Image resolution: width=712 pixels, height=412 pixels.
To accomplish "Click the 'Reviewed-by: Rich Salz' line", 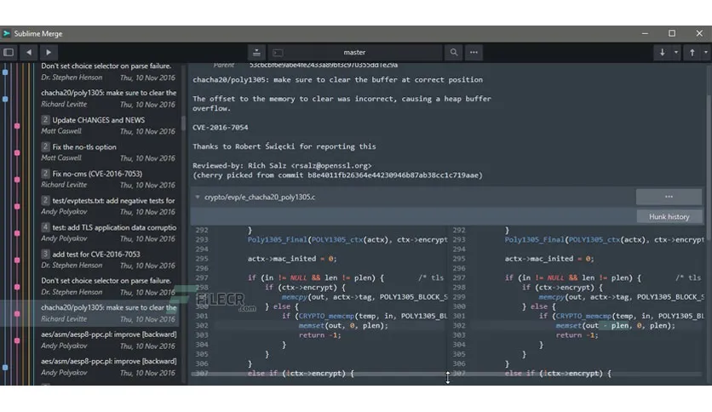I will coord(282,166).
